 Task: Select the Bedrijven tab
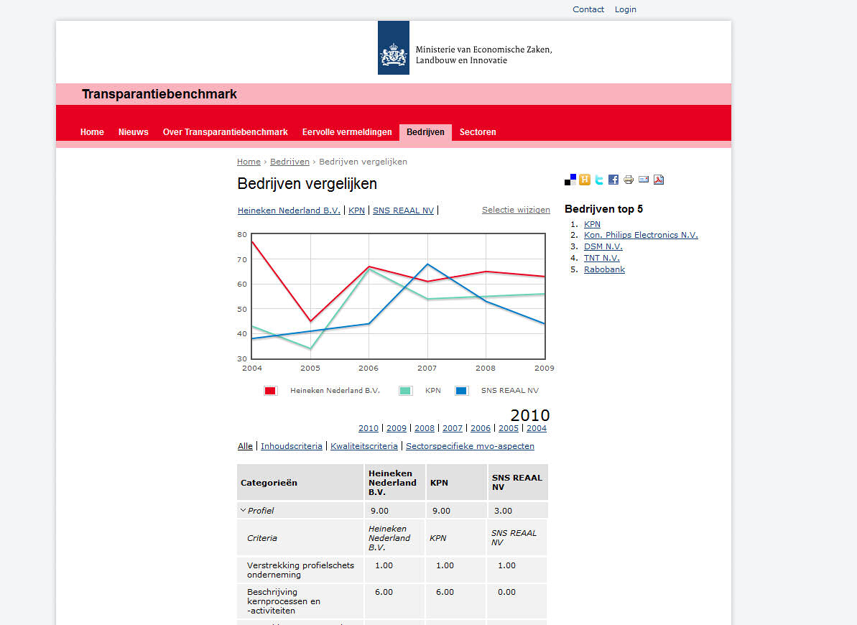tap(425, 132)
